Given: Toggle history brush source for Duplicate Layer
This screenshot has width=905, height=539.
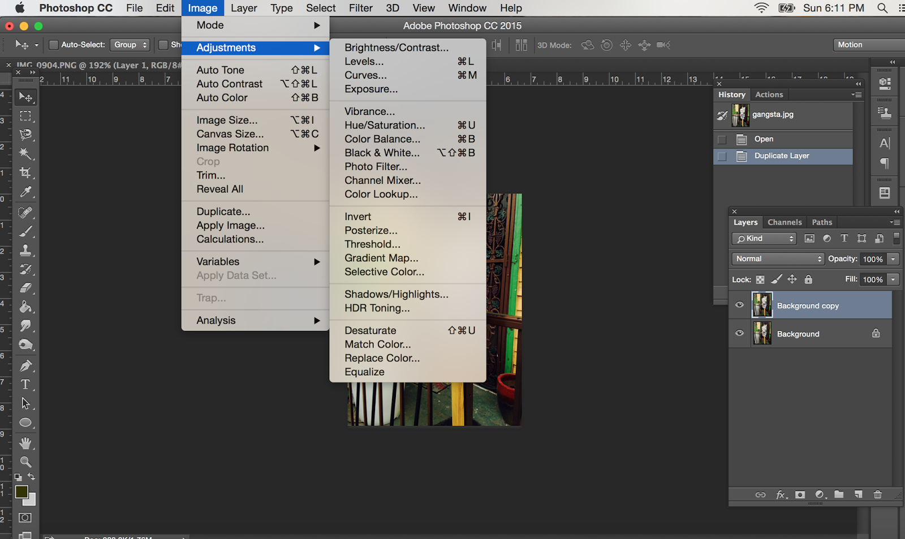Looking at the screenshot, I should click(722, 156).
